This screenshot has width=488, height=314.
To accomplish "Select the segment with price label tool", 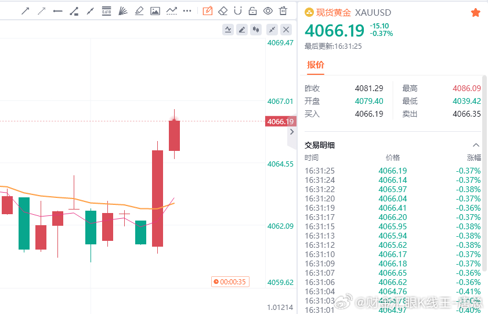I will tap(74, 11).
